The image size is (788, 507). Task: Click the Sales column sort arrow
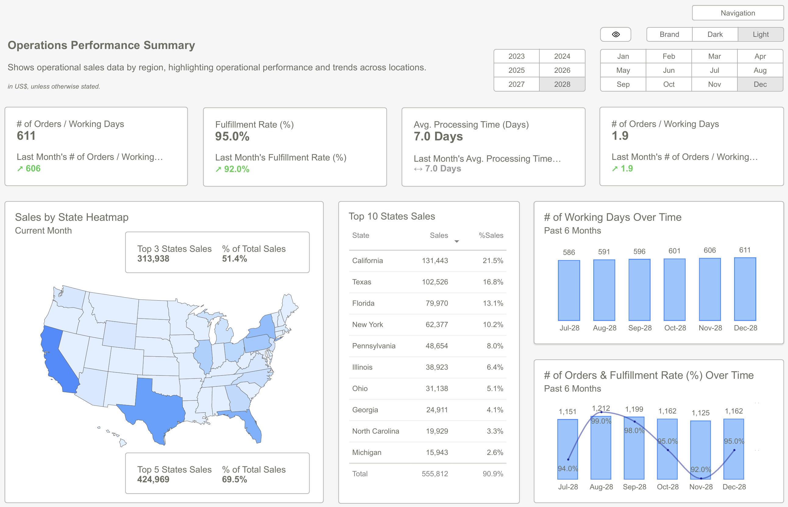(x=456, y=242)
